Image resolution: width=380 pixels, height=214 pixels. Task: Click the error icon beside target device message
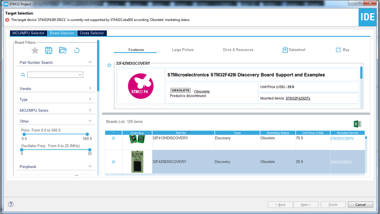(x=7, y=20)
